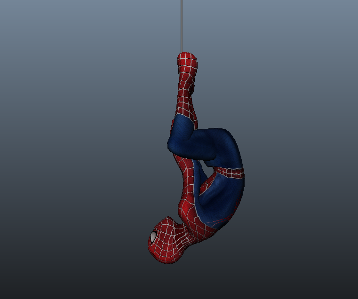Select the web line above Spider-Man's foot

182,26
